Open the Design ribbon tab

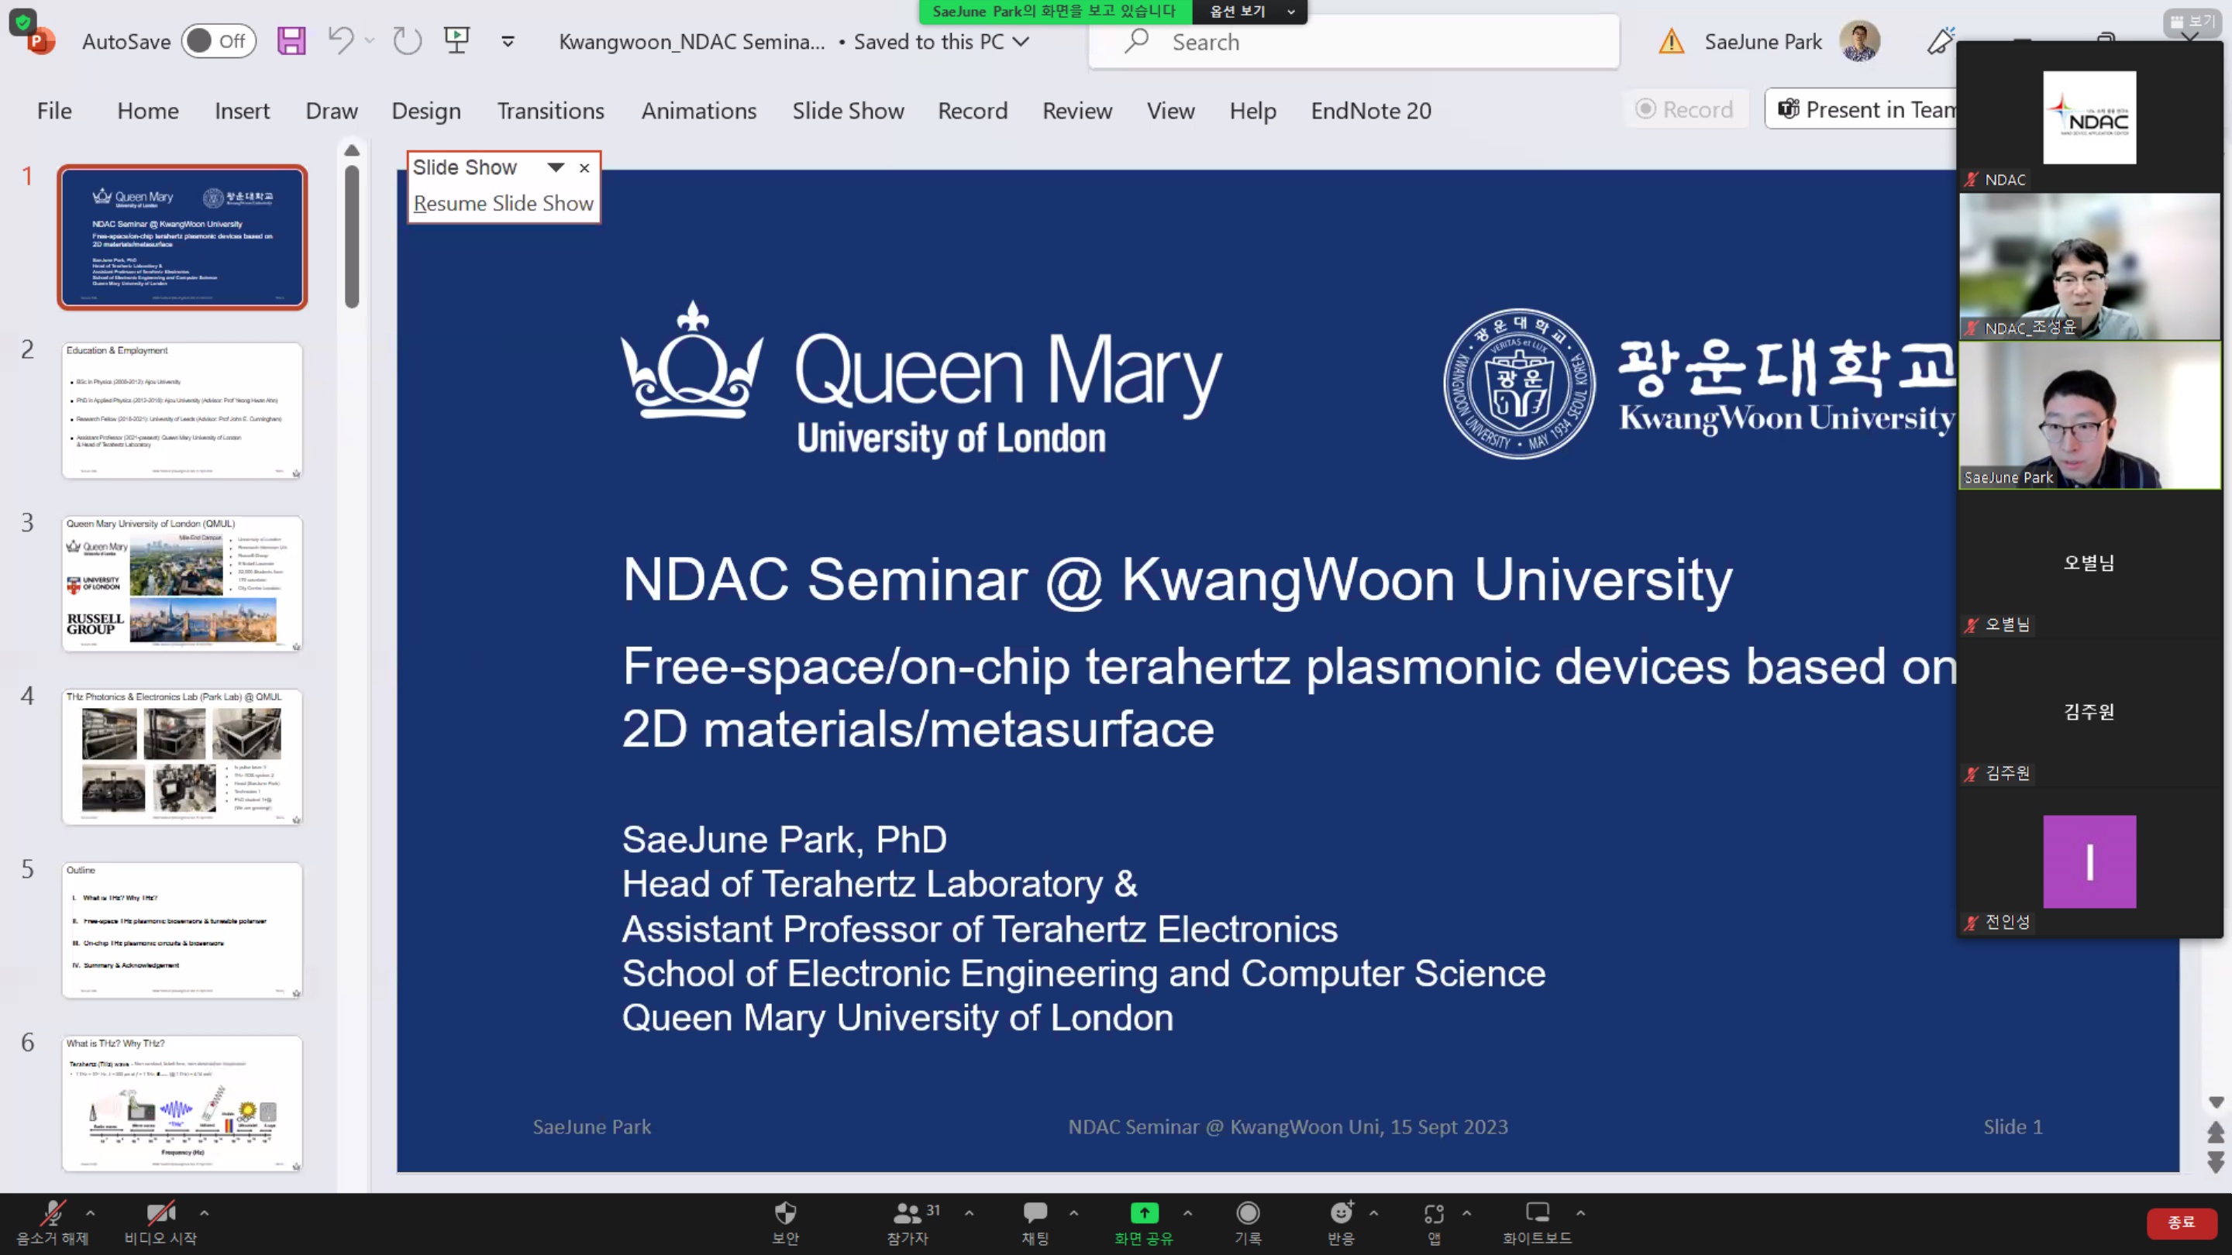(426, 111)
